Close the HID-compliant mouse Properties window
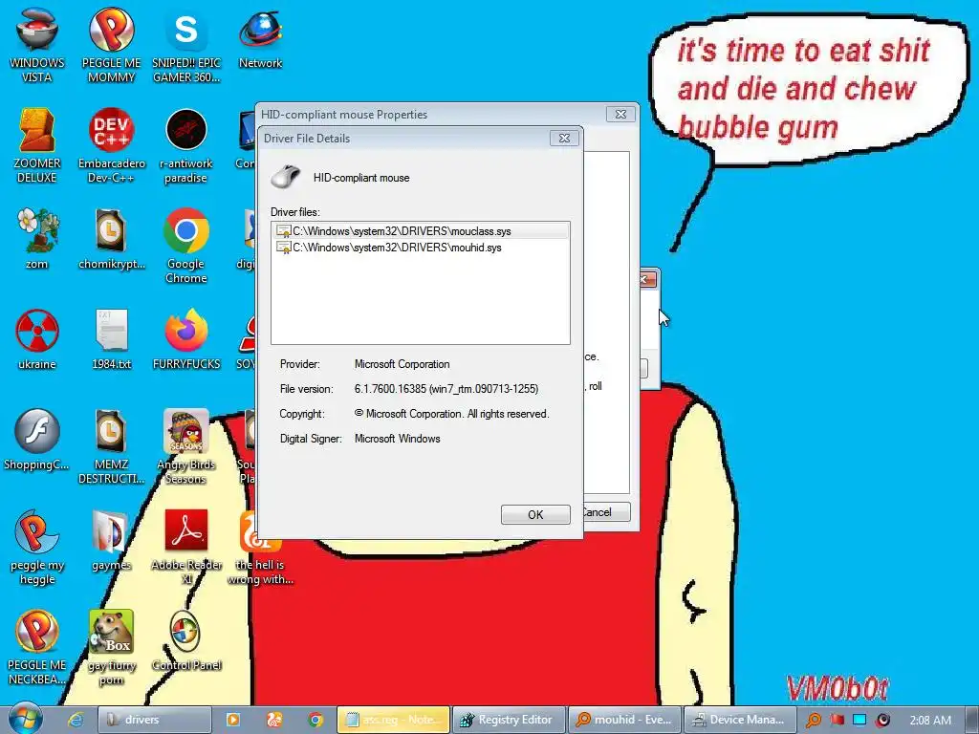This screenshot has height=734, width=979. (620, 115)
